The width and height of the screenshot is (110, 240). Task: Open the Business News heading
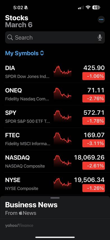tap(31, 205)
